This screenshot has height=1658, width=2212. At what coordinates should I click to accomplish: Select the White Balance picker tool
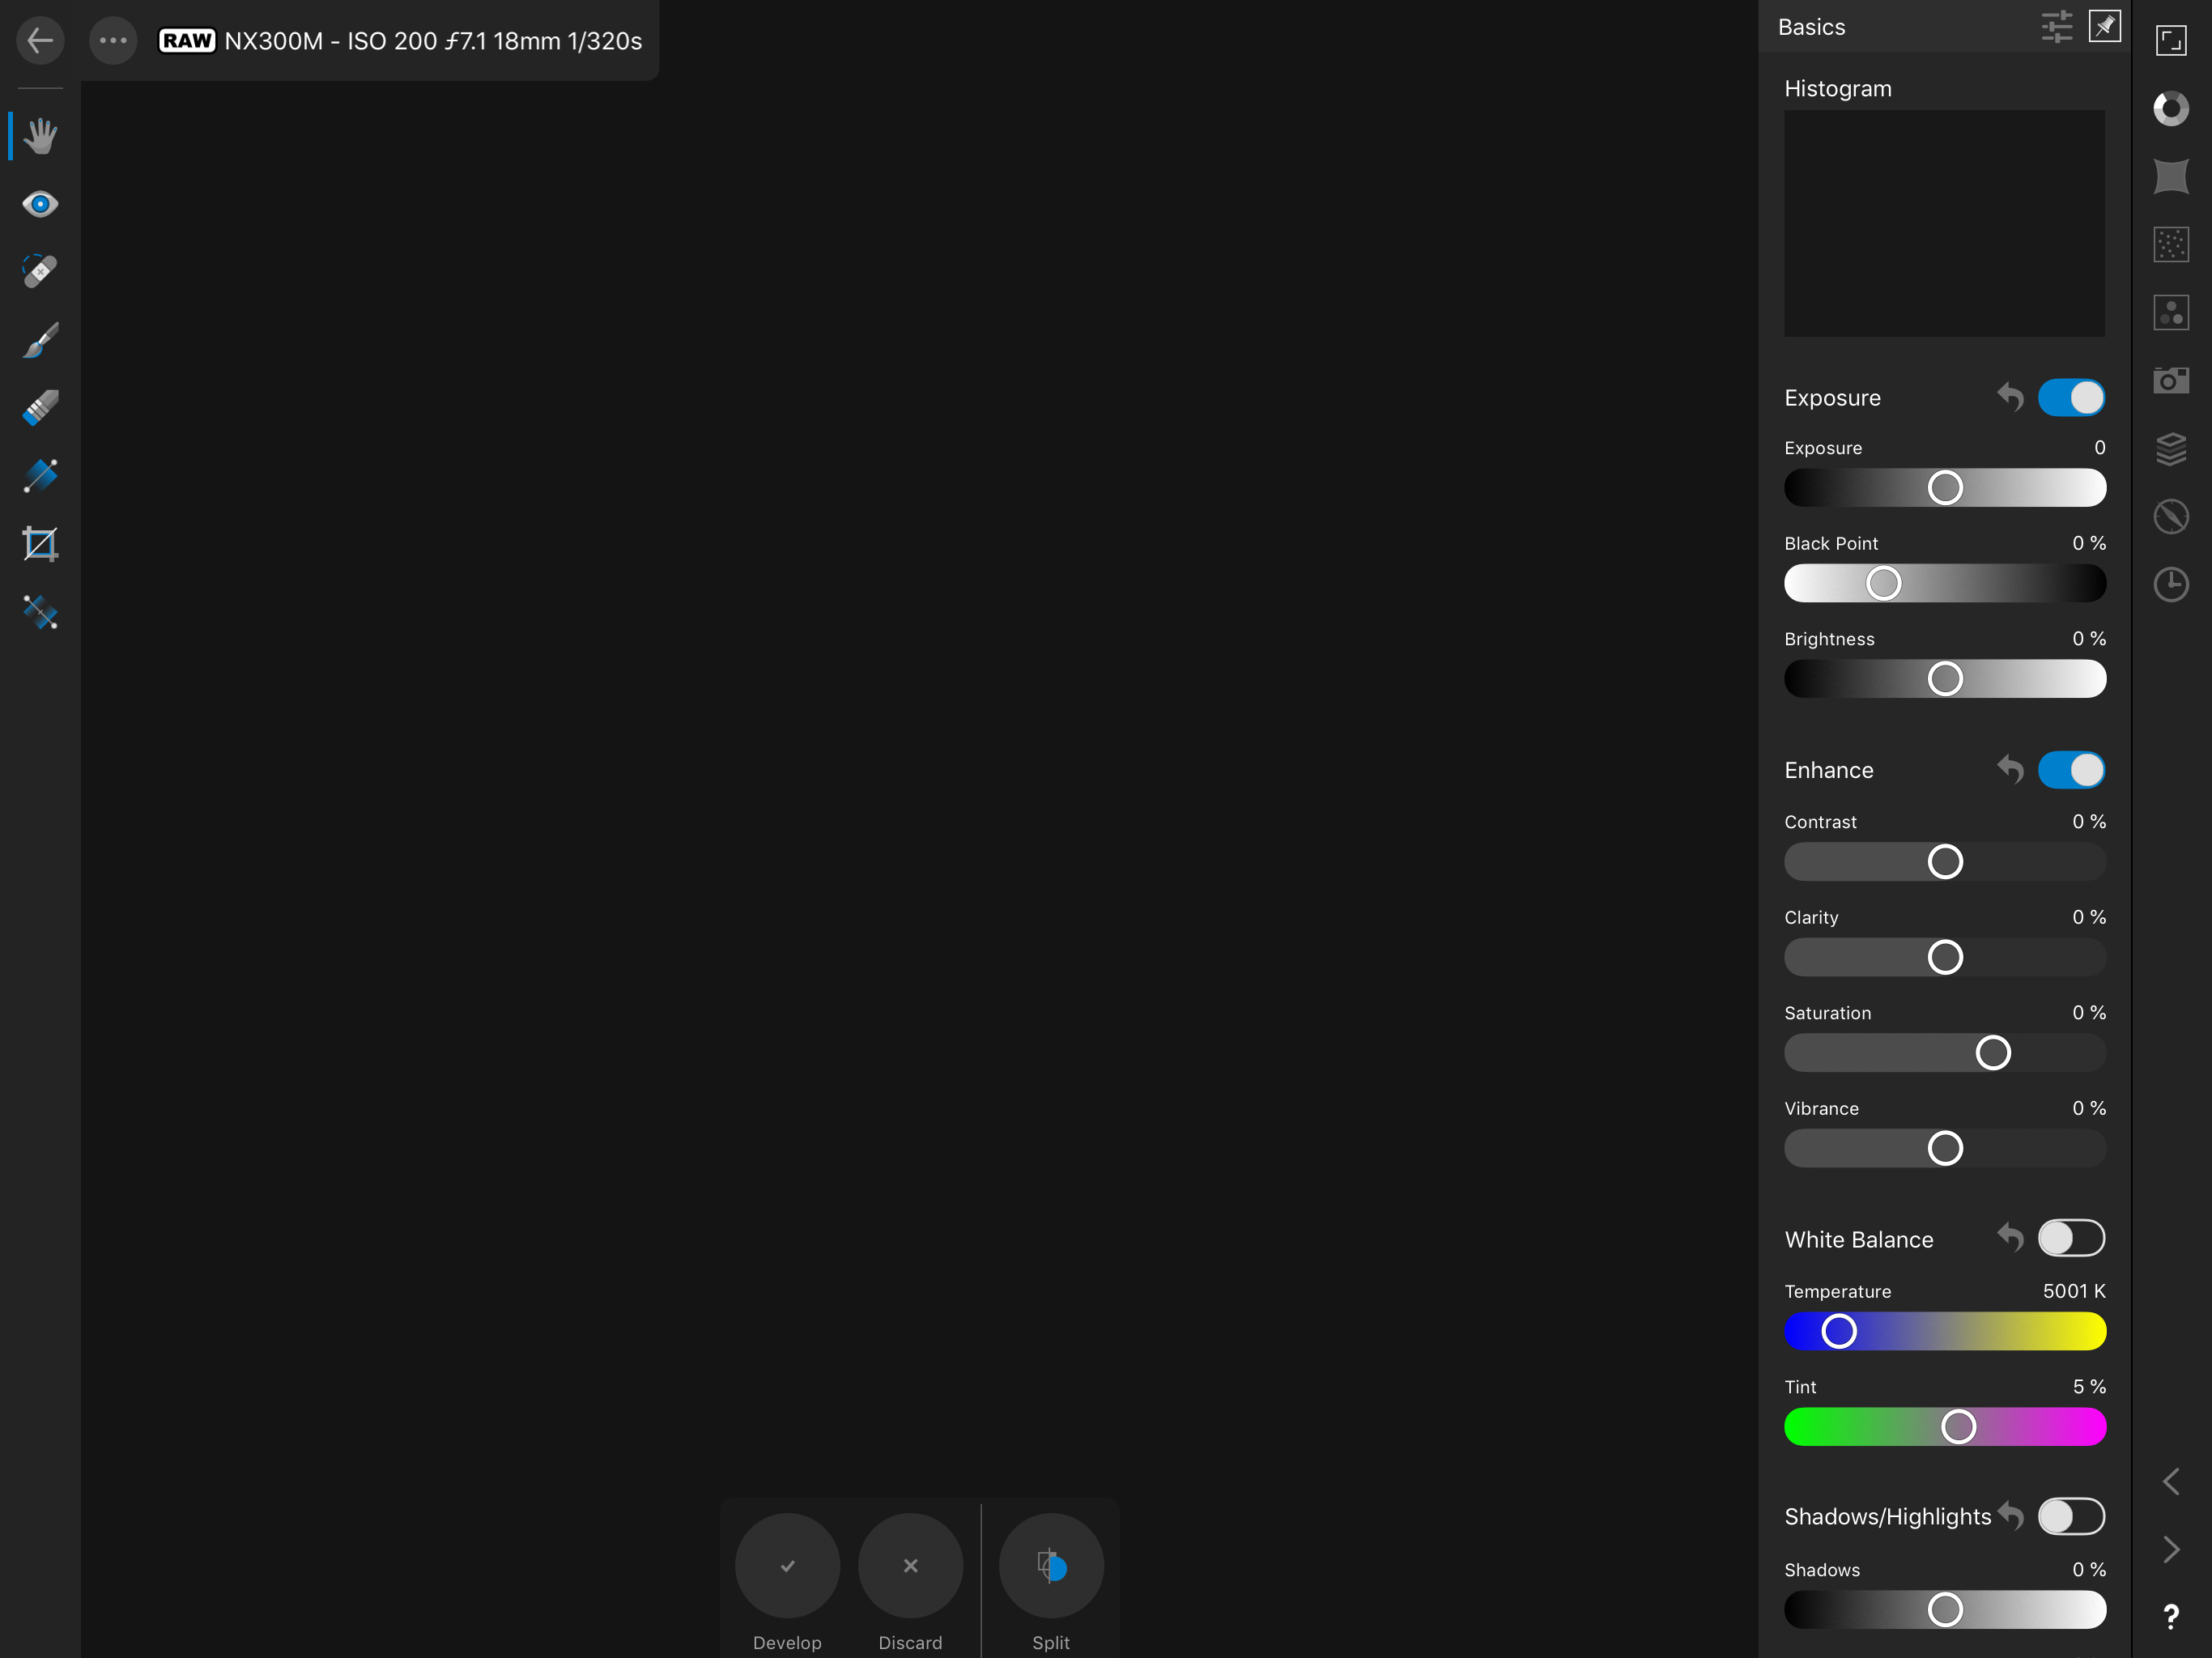coord(40,612)
